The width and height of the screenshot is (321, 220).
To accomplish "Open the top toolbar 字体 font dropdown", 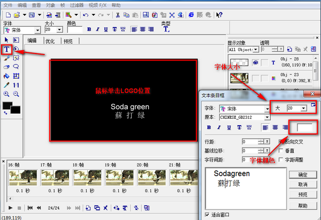I will pos(37,31).
